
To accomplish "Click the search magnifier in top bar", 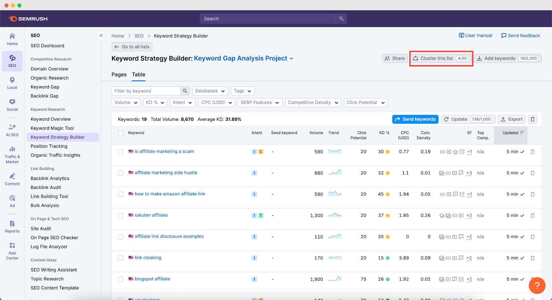I will click(341, 19).
